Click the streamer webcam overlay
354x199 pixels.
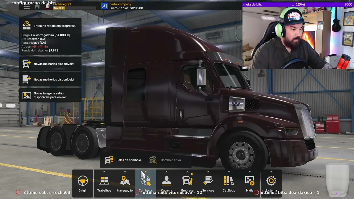point(298,38)
